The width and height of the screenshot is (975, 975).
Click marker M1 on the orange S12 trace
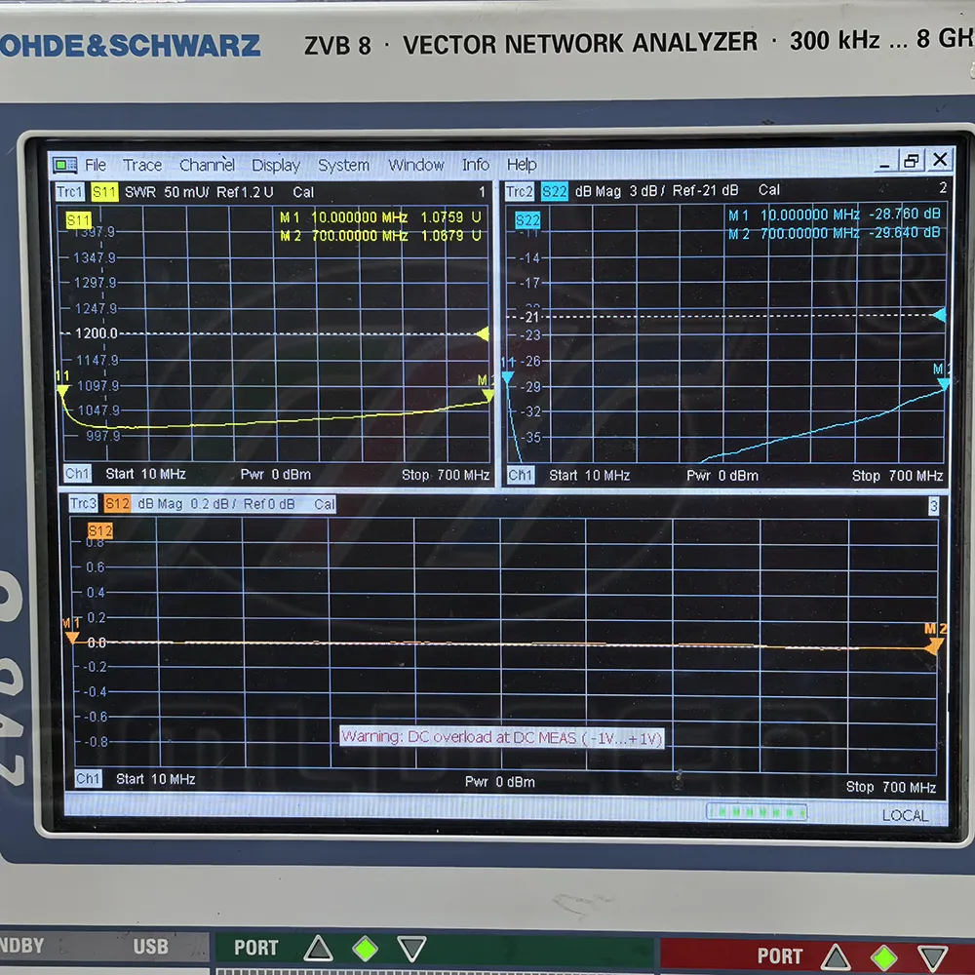(71, 637)
